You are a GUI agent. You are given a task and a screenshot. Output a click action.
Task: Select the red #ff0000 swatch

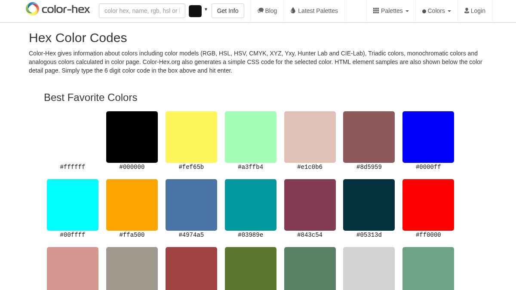coord(428,205)
